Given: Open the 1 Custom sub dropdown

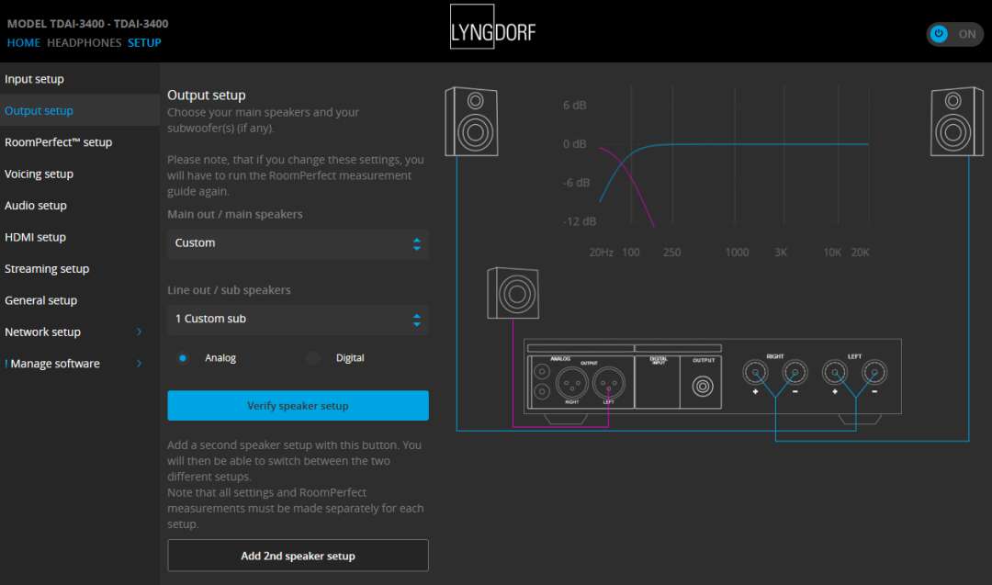Looking at the screenshot, I should point(298,319).
